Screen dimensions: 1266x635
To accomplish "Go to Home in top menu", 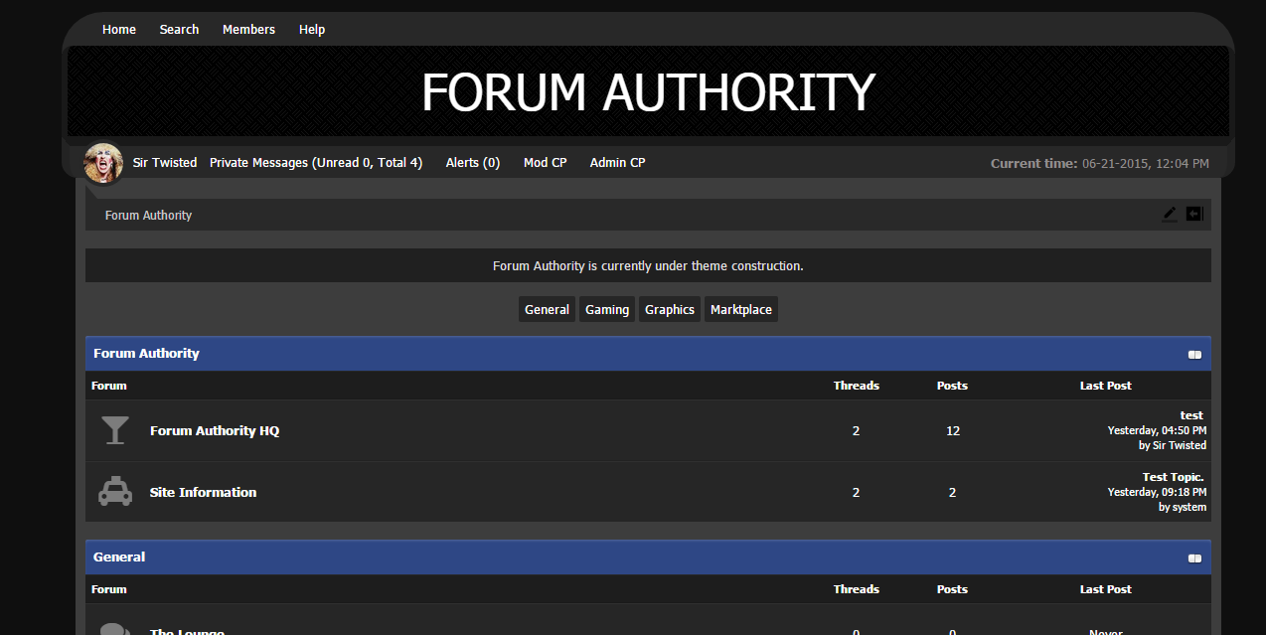I will click(x=119, y=30).
